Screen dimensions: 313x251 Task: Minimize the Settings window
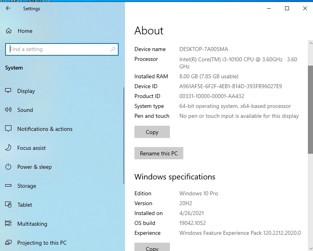[x=268, y=8]
